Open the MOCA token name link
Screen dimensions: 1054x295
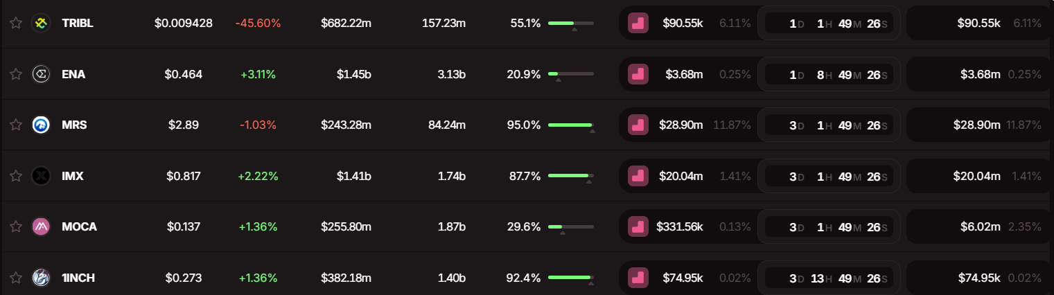pyautogui.click(x=79, y=226)
